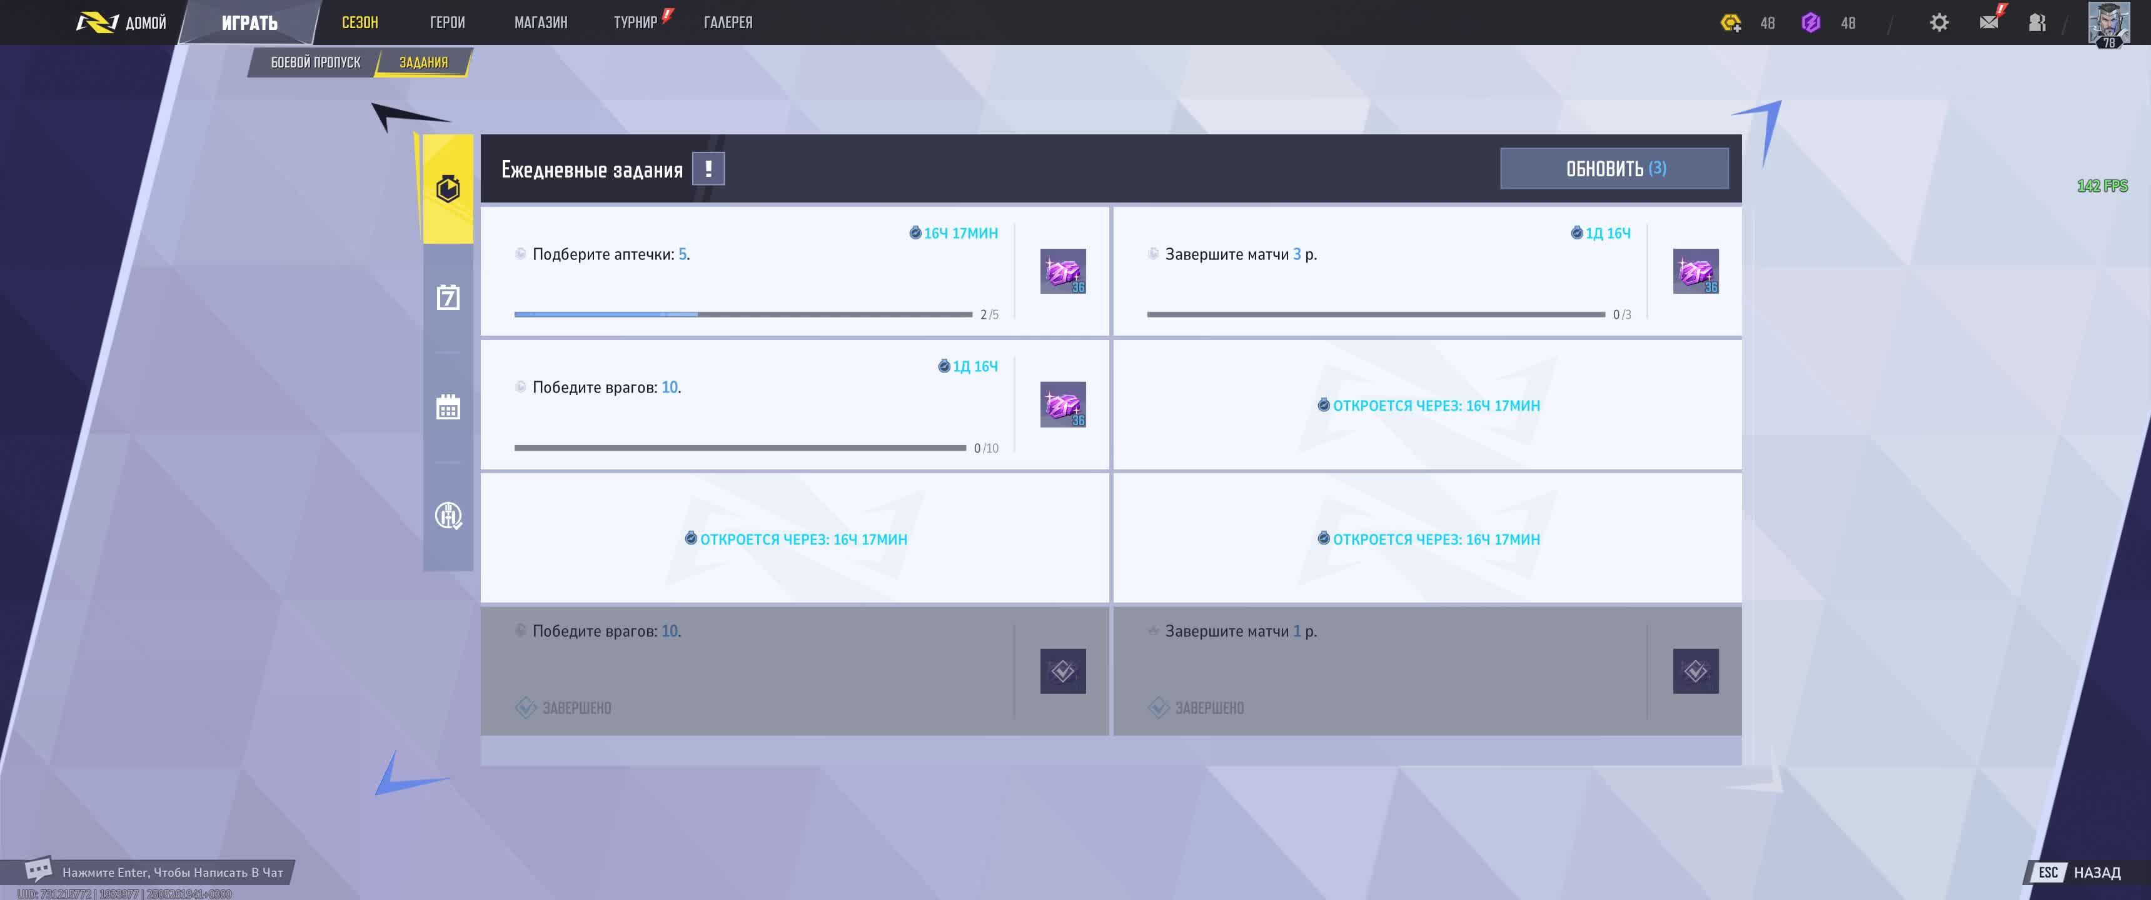Click the daily tasks info exclamation button

pos(708,169)
